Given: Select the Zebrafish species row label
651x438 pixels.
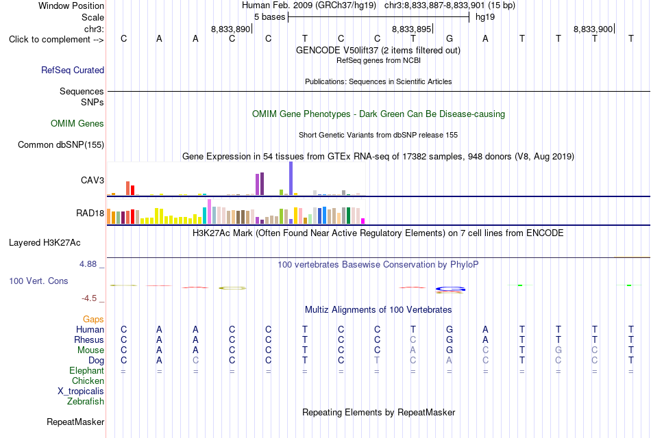Looking at the screenshot, I should click(x=86, y=401).
